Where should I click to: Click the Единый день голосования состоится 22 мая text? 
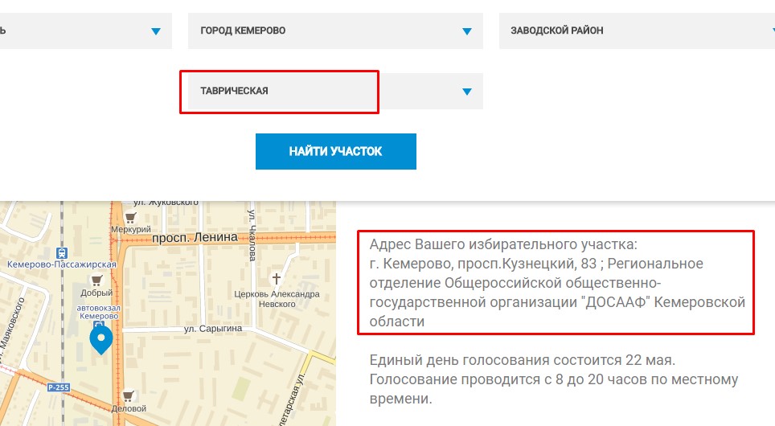pyautogui.click(x=523, y=360)
